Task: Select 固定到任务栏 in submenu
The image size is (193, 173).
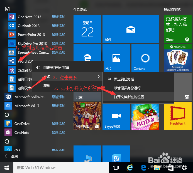Action: pyautogui.click(x=138, y=79)
